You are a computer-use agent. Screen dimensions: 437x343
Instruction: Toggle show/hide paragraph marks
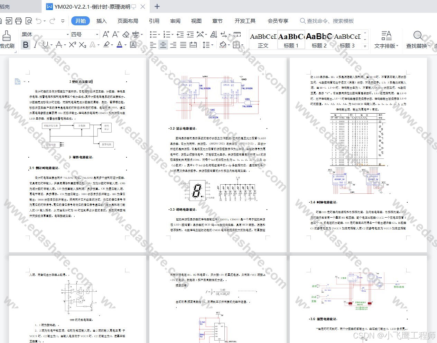223,34
